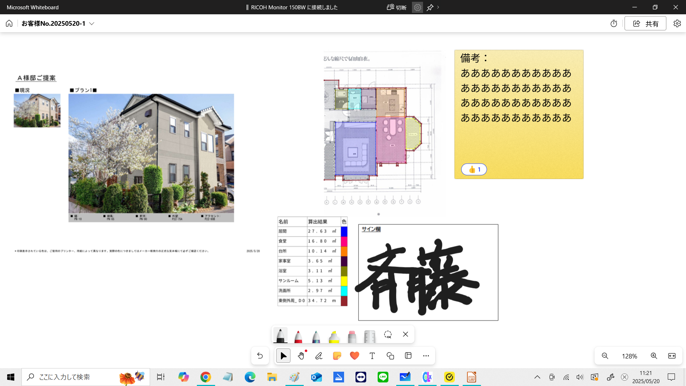Click the undo arrow button
Screen dimensions: 686x386
coord(260,356)
